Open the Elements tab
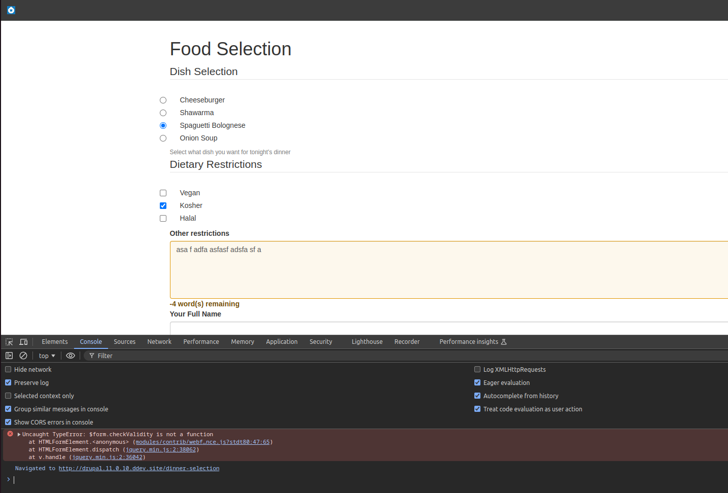The image size is (728, 493). [54, 342]
